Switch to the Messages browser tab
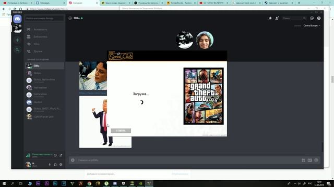334x187 pixels. click(x=50, y=3)
